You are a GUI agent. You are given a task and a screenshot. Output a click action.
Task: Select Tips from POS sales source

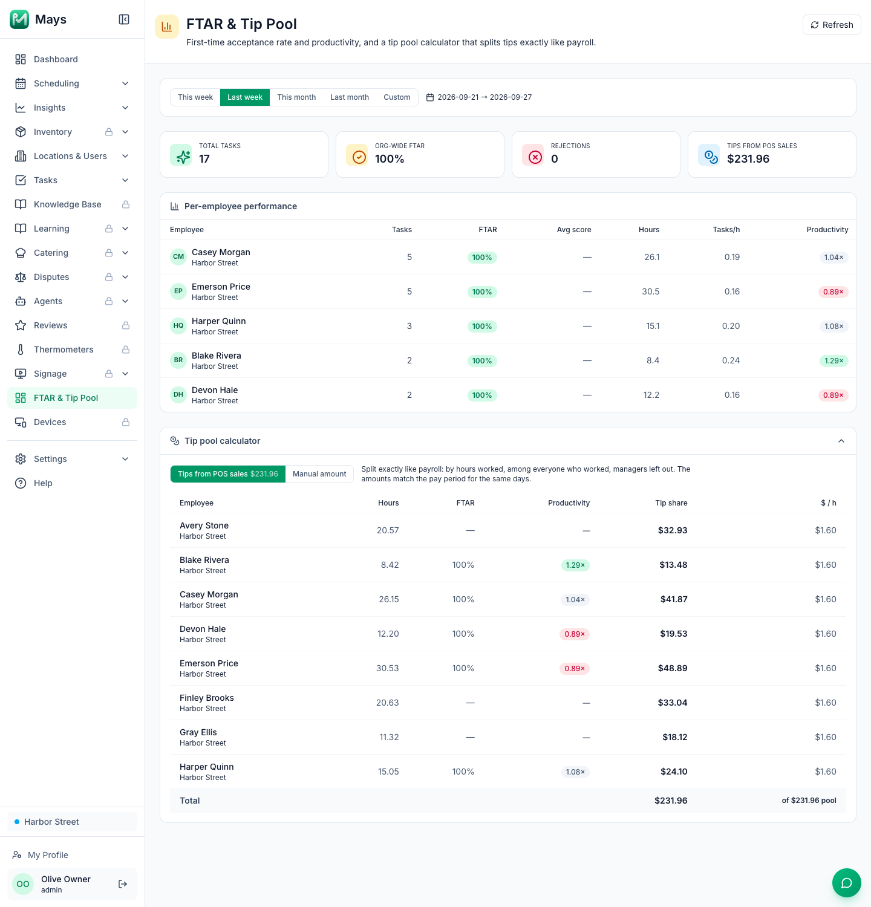coord(228,474)
